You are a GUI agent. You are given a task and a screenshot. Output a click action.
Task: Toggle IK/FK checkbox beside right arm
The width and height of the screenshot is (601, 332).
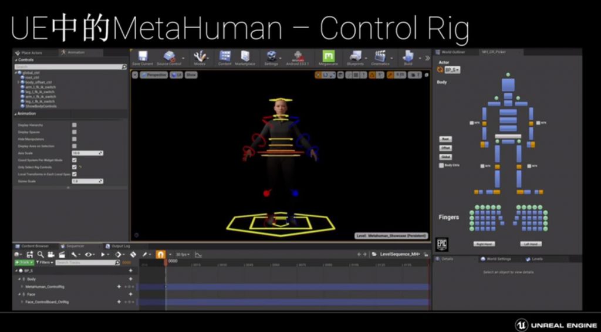coord(472,123)
